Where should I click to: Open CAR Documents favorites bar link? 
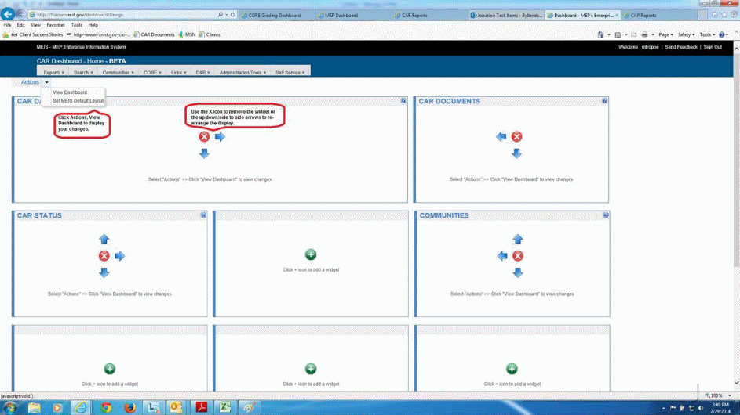(154, 34)
